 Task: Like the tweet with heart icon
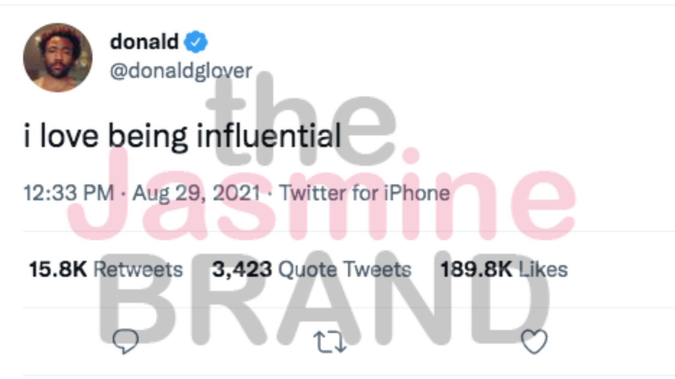[x=534, y=341]
